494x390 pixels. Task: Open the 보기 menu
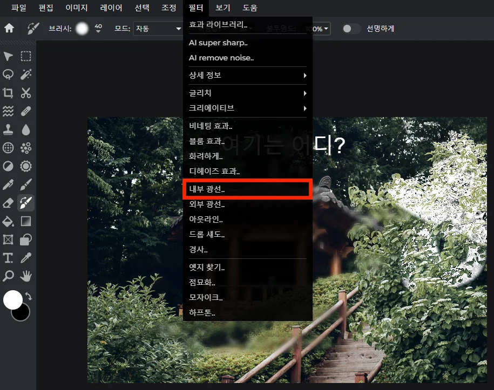(x=222, y=8)
